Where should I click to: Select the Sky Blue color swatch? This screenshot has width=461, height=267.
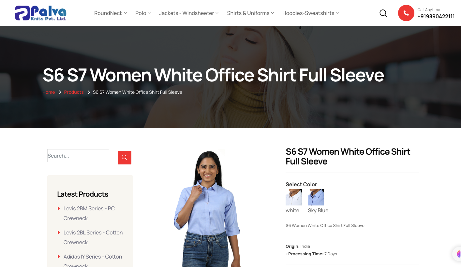[x=316, y=197]
